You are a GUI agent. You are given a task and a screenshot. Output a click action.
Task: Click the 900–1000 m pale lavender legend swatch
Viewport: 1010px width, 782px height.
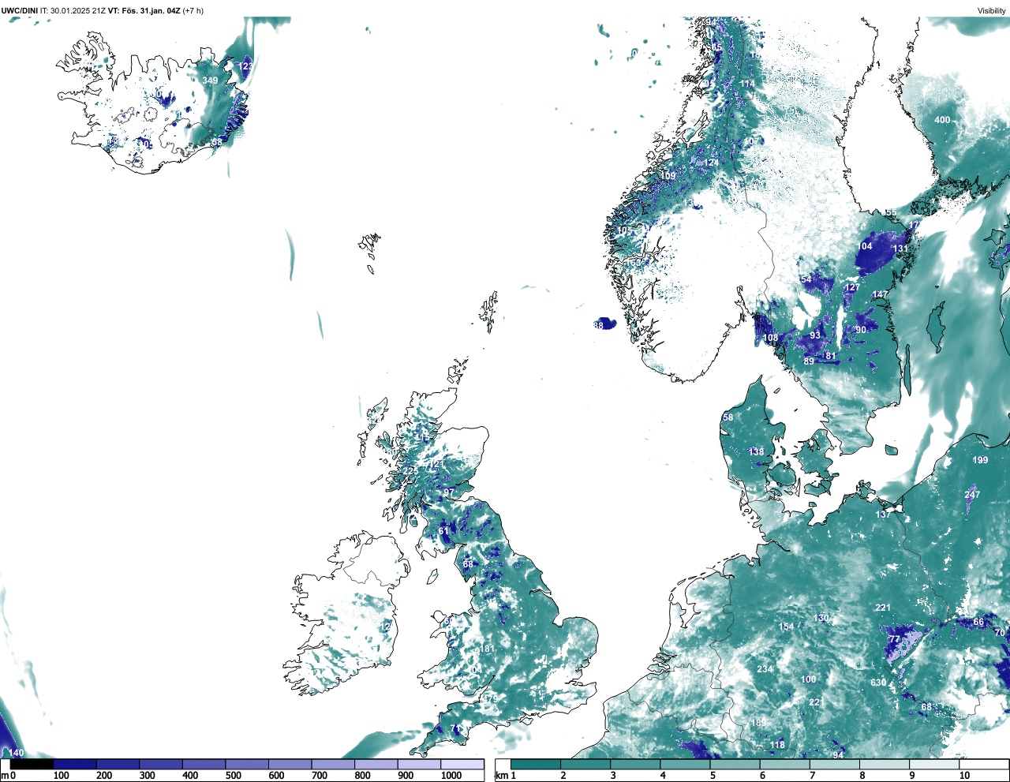[419, 764]
